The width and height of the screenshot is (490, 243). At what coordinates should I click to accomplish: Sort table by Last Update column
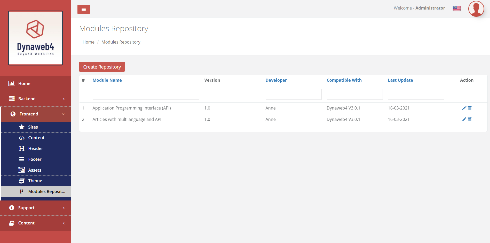(400, 80)
